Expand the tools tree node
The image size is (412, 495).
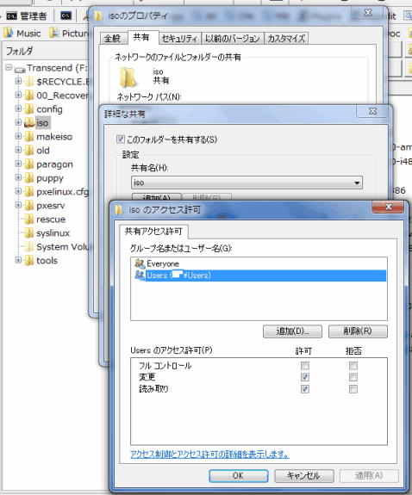[x=18, y=260]
